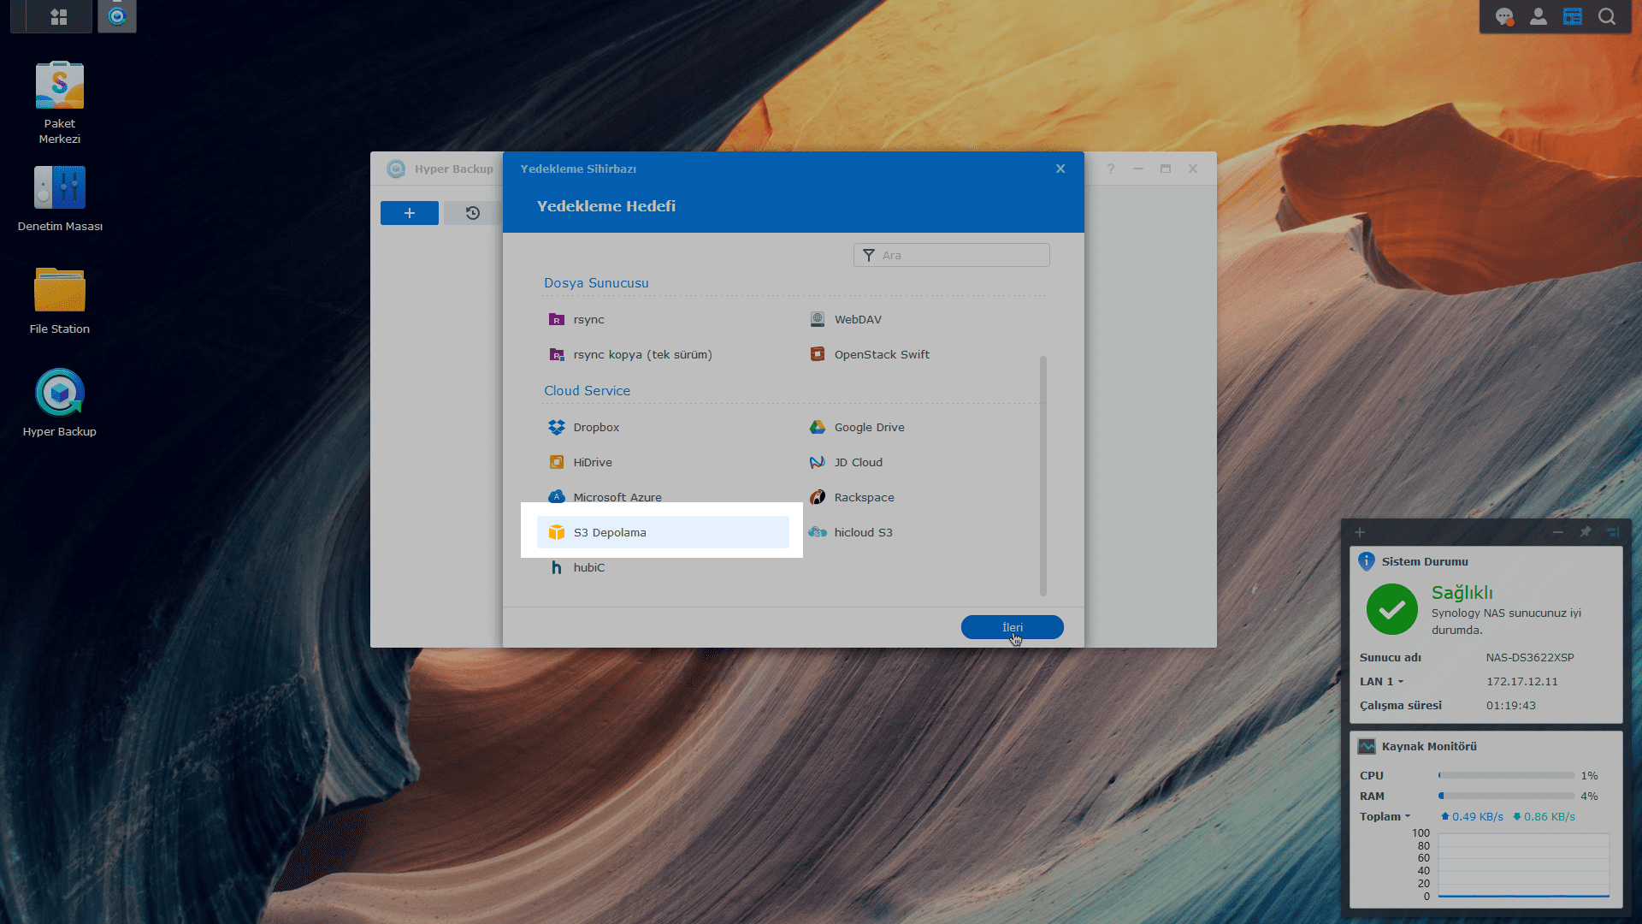Click the notifications chat bubble icon
Image resolution: width=1642 pixels, height=924 pixels.
[x=1503, y=16]
